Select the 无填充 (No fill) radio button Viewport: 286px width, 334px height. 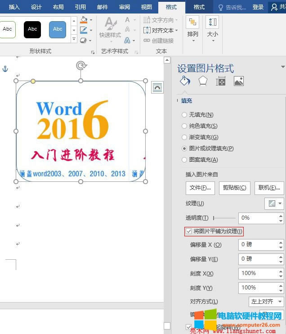coord(184,115)
